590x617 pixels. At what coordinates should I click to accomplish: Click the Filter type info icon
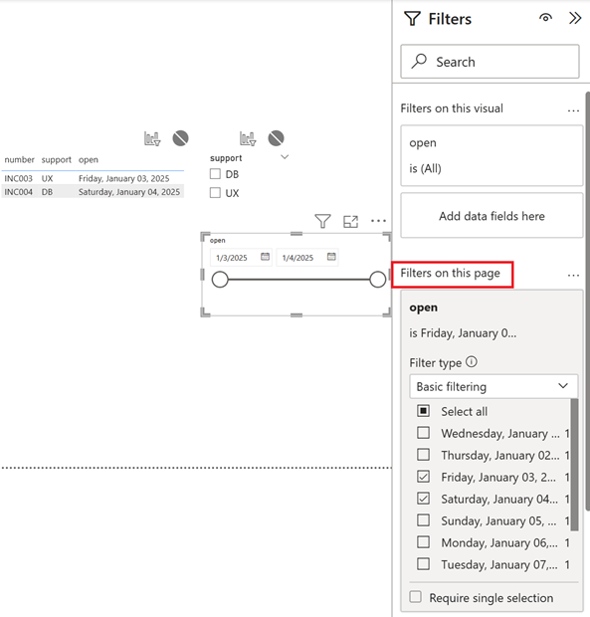(x=472, y=361)
